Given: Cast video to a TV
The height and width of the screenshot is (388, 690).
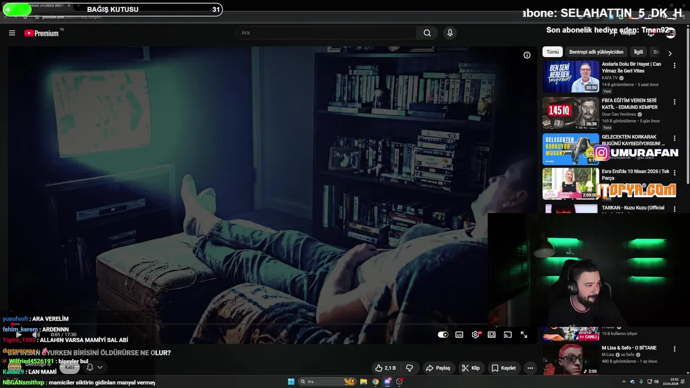Looking at the screenshot, I should (x=508, y=335).
